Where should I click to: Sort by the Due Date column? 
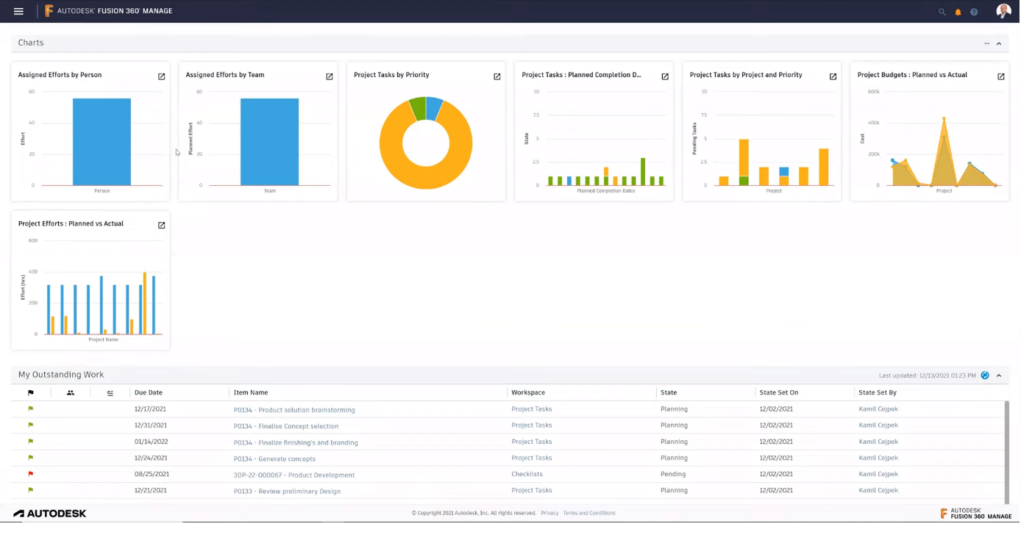pos(149,392)
